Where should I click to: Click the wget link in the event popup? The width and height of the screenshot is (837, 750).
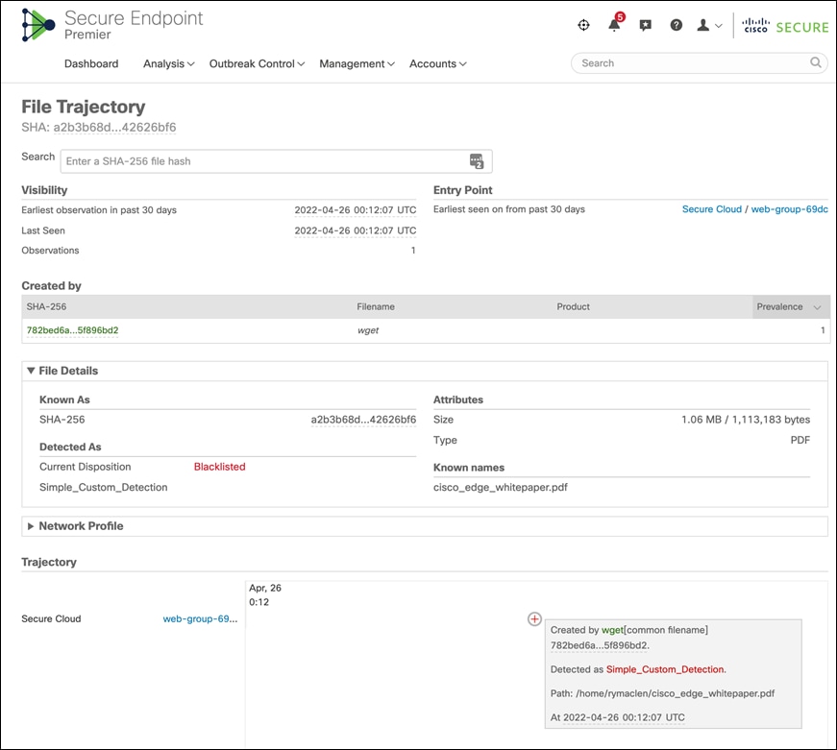(x=612, y=630)
